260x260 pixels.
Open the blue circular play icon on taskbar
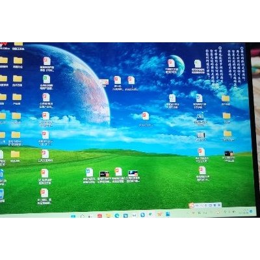[142, 214]
